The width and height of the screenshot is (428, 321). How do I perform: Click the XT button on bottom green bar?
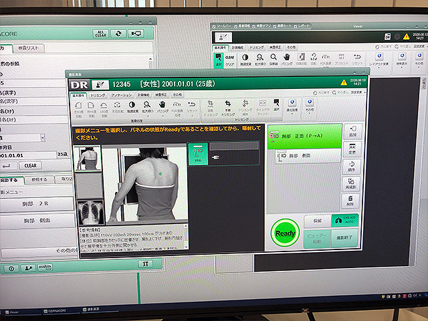pos(146,263)
